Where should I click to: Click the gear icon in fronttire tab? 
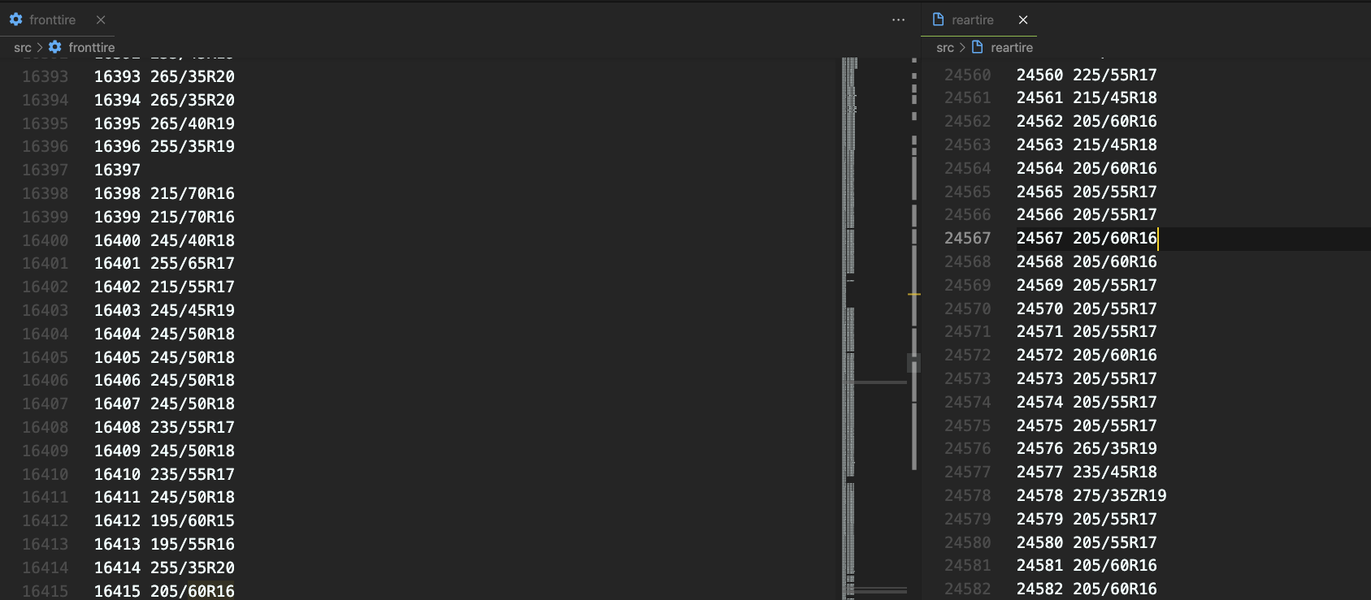pyautogui.click(x=15, y=19)
